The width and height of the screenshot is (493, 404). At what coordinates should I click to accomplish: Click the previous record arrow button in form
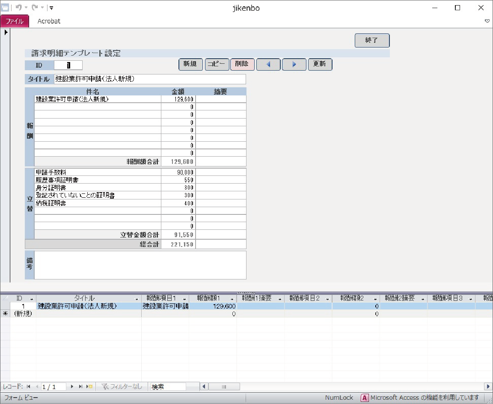268,64
